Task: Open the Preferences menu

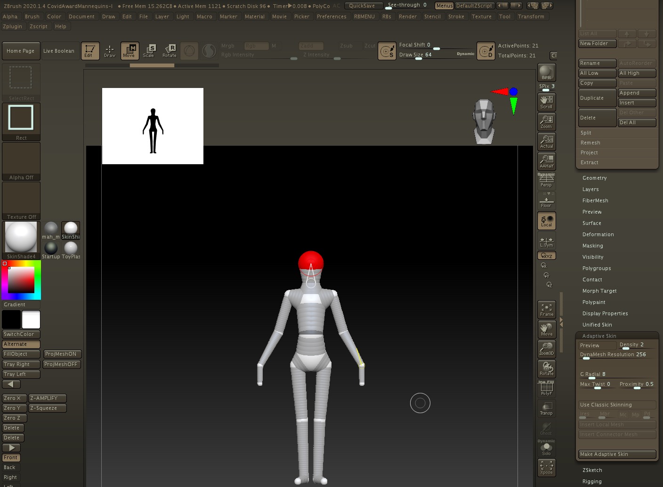Action: click(x=331, y=16)
